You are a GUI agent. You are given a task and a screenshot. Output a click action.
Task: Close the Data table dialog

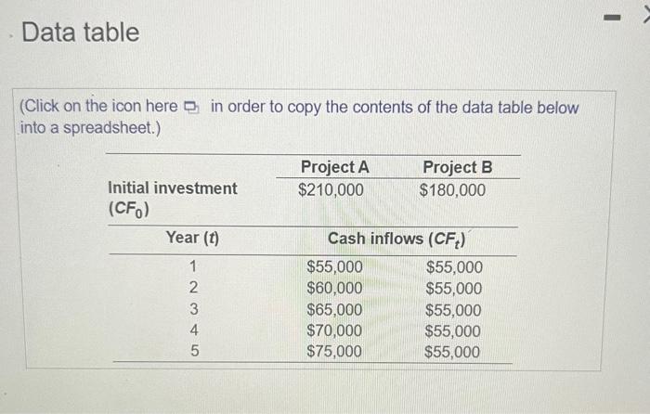coord(646,16)
